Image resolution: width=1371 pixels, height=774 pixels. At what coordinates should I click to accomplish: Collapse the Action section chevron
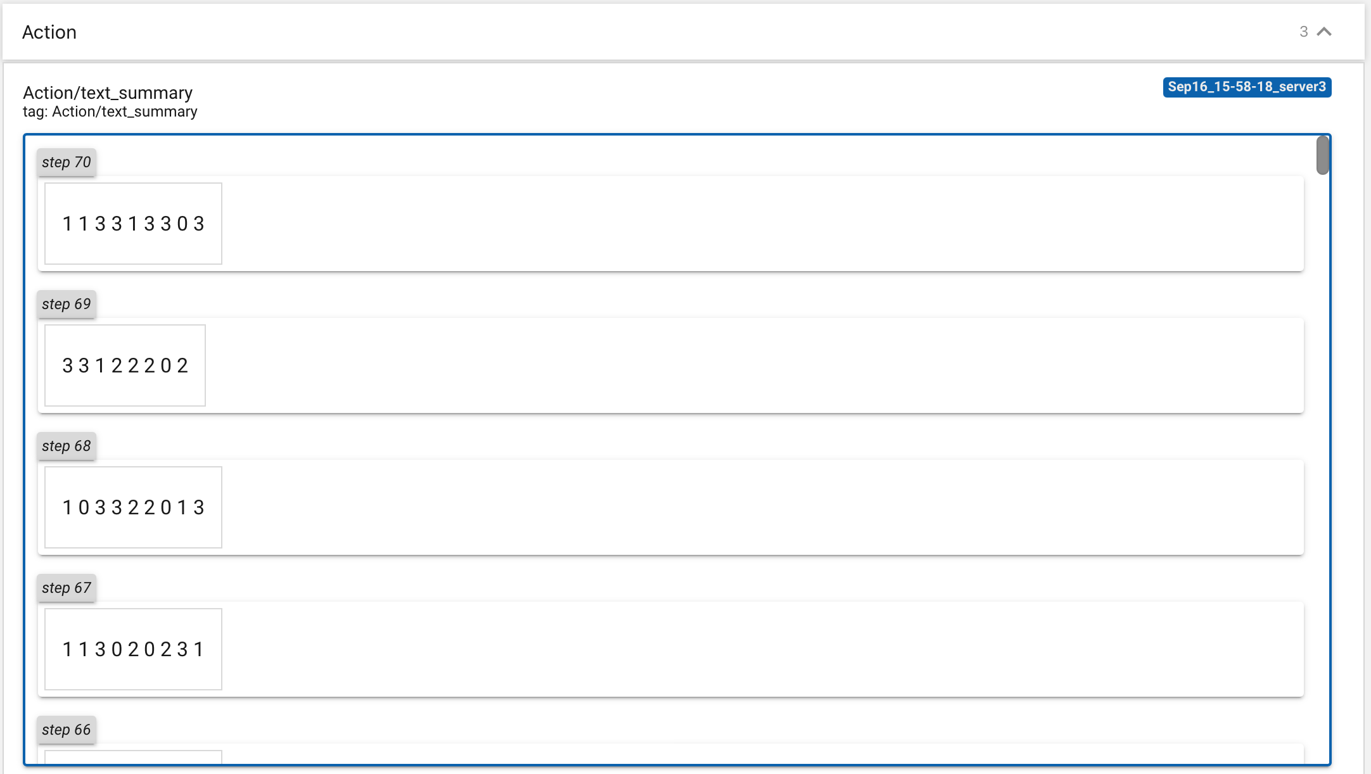coord(1324,32)
